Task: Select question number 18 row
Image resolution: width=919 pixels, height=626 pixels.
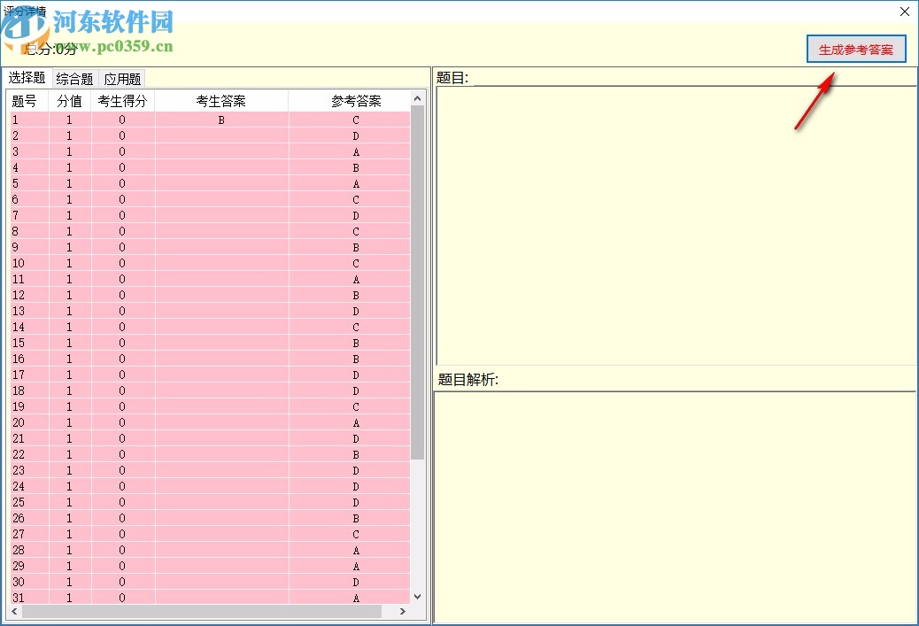Action: [19, 390]
